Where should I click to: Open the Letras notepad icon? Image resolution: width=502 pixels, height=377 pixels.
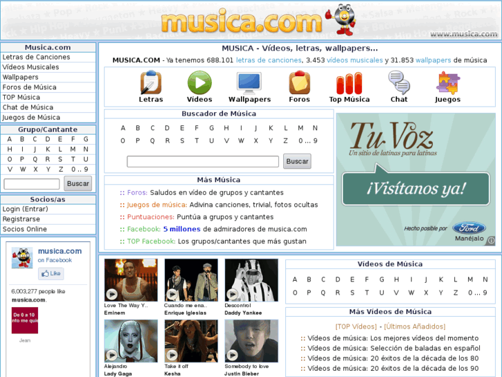point(151,82)
